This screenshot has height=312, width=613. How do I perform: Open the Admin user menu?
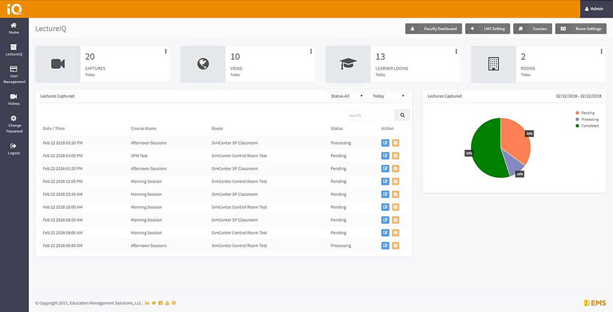[594, 9]
